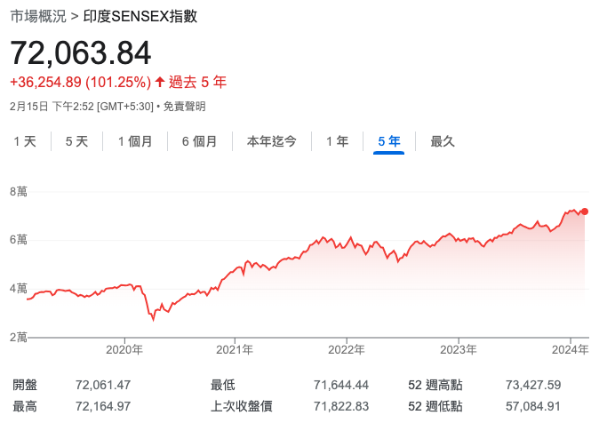Click the 最低 label
The width and height of the screenshot is (607, 423).
[x=222, y=385]
